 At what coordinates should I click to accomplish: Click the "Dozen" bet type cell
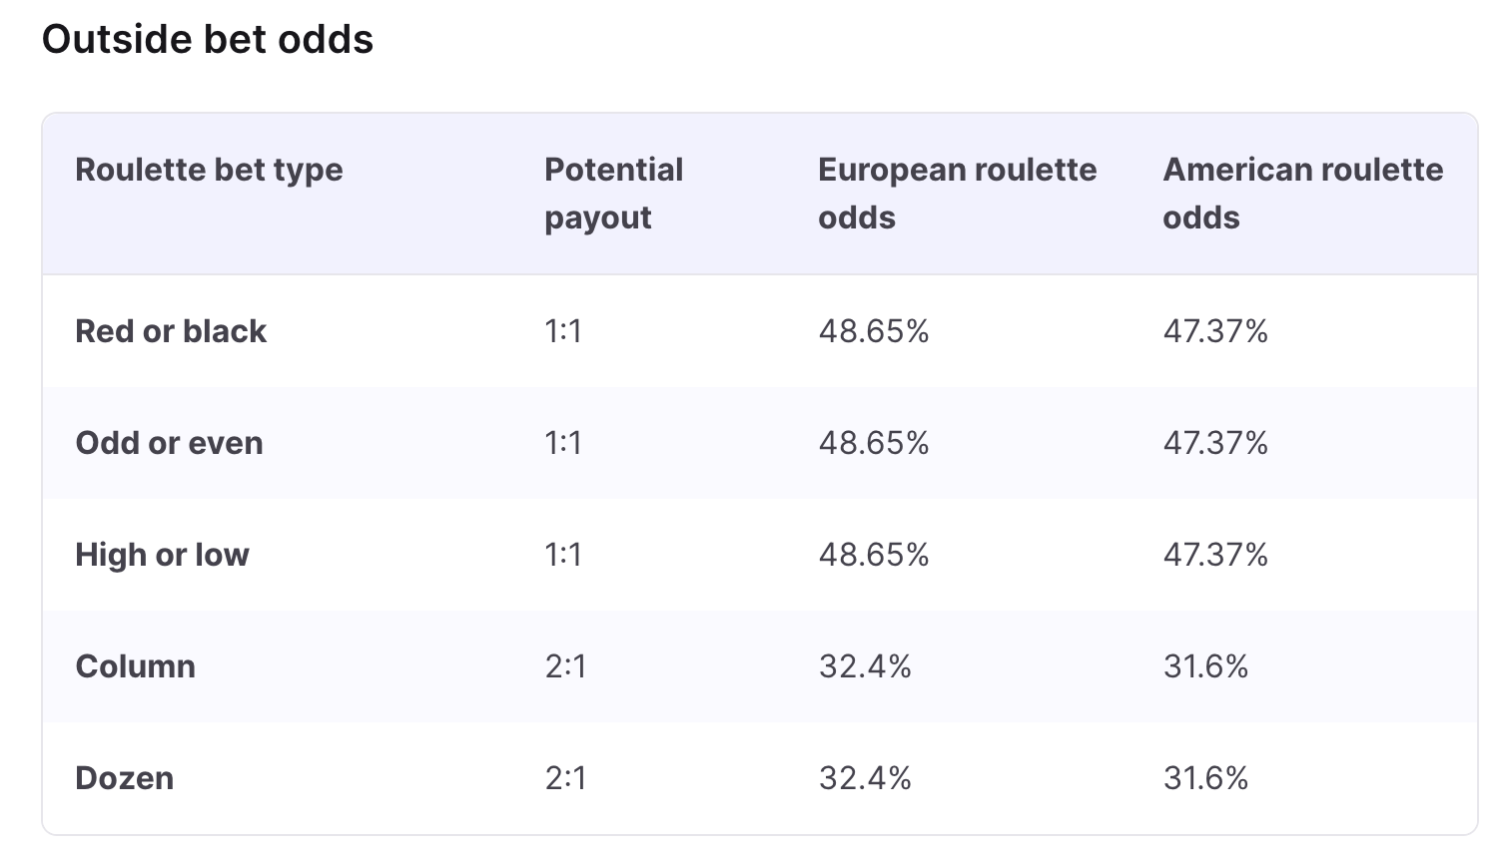coord(124,778)
